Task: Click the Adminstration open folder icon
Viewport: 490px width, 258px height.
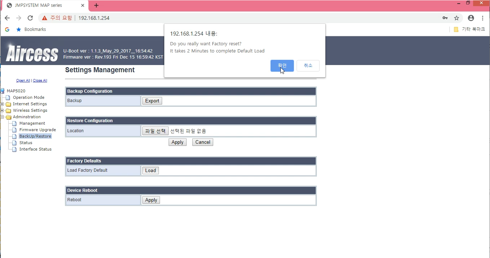Action: [8, 117]
